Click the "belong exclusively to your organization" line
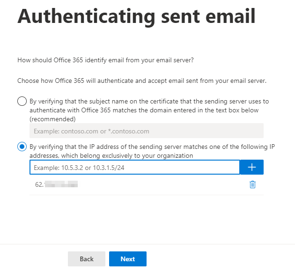295x272 pixels. 111,155
